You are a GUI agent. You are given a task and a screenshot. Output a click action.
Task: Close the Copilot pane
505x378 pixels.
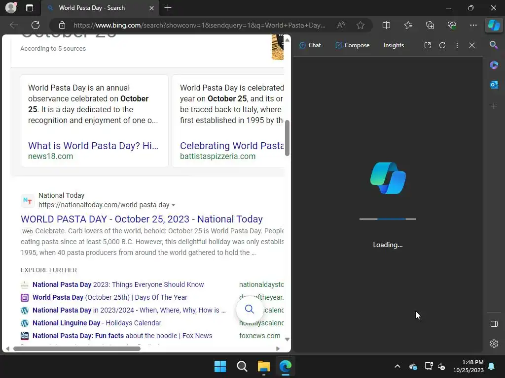point(472,45)
